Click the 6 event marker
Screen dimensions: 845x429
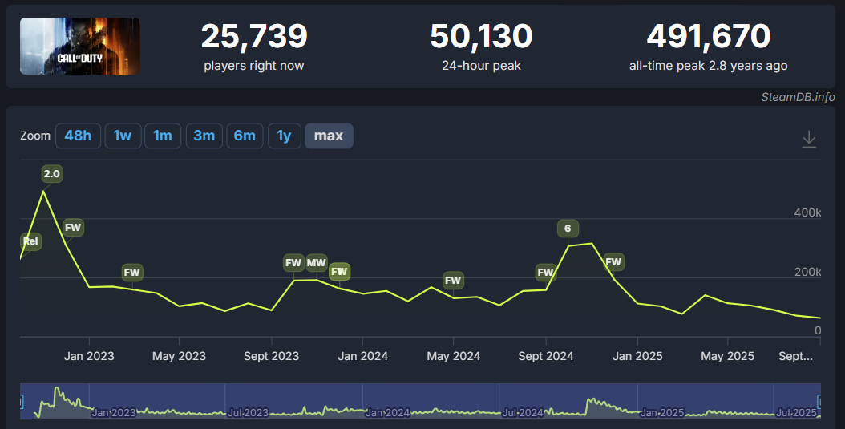568,229
